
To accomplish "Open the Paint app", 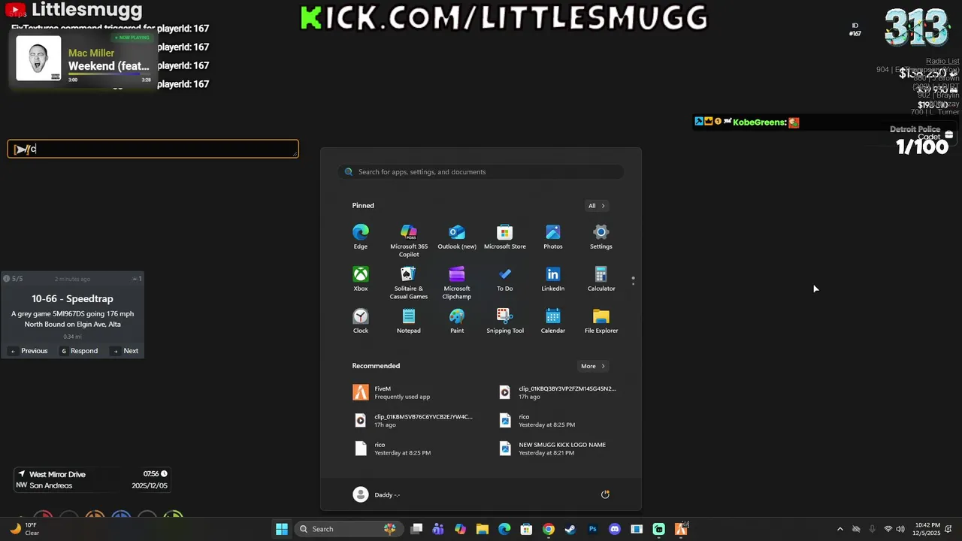I will pyautogui.click(x=457, y=321).
